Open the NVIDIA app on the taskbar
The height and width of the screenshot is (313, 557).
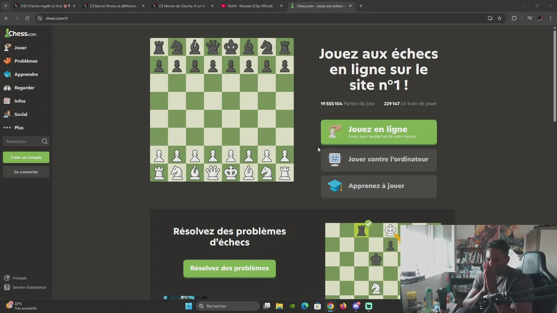pos(292,306)
